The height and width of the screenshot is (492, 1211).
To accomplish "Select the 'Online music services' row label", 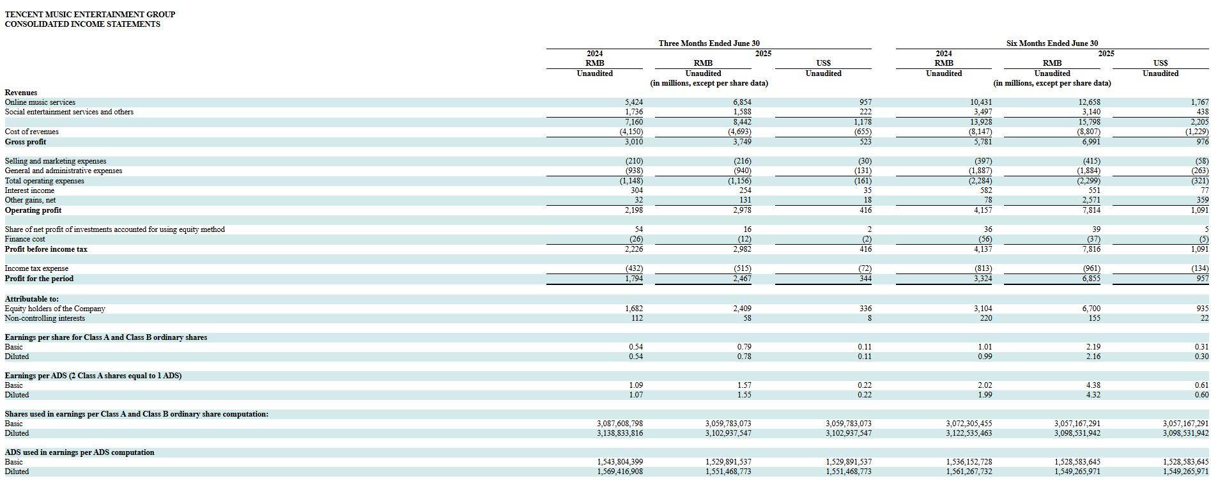I will coord(40,102).
